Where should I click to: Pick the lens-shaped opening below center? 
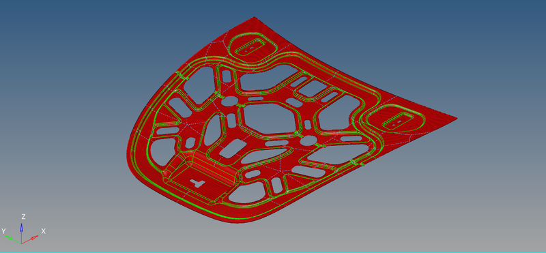(x=265, y=155)
